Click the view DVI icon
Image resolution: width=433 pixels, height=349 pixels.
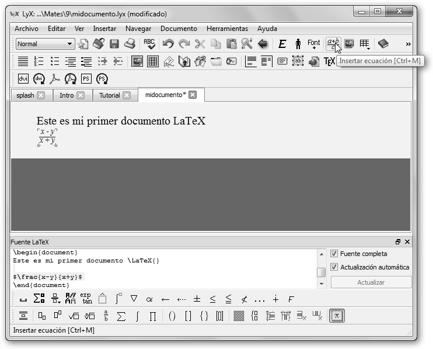coord(24,79)
